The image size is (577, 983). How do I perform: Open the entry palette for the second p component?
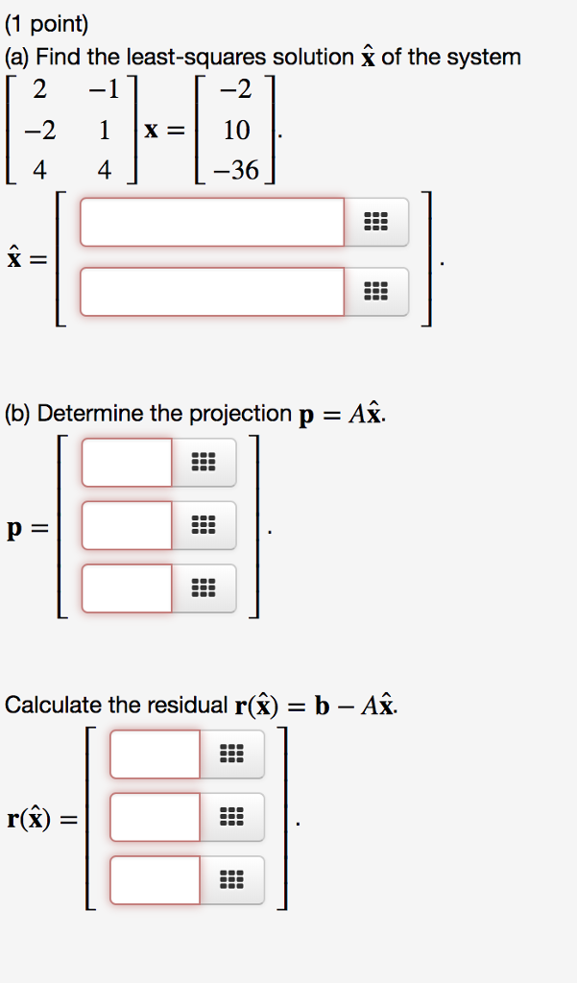204,526
